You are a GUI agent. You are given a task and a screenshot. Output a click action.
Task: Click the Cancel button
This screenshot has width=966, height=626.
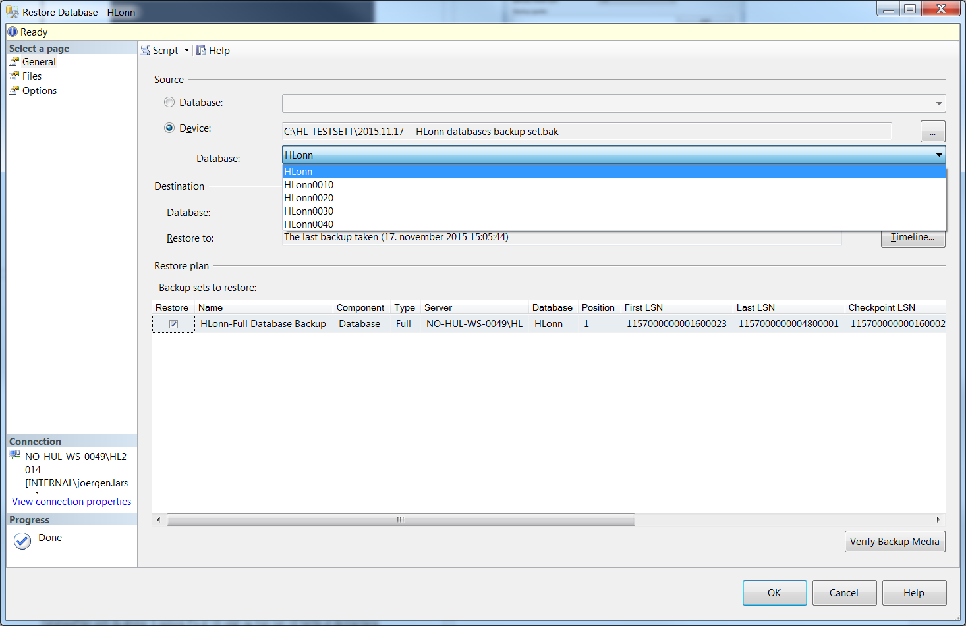click(x=844, y=592)
